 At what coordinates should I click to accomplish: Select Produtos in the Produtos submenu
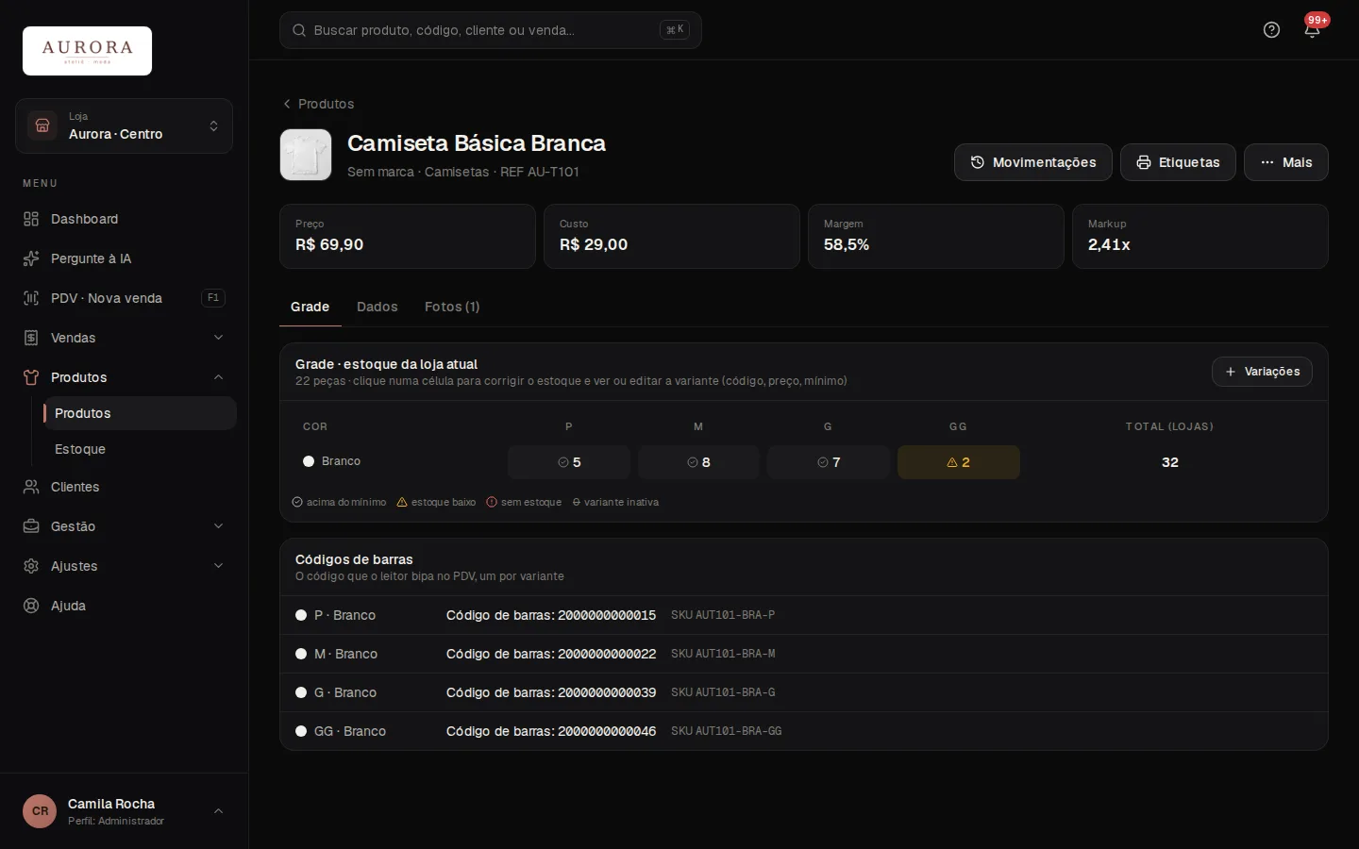[x=140, y=413]
